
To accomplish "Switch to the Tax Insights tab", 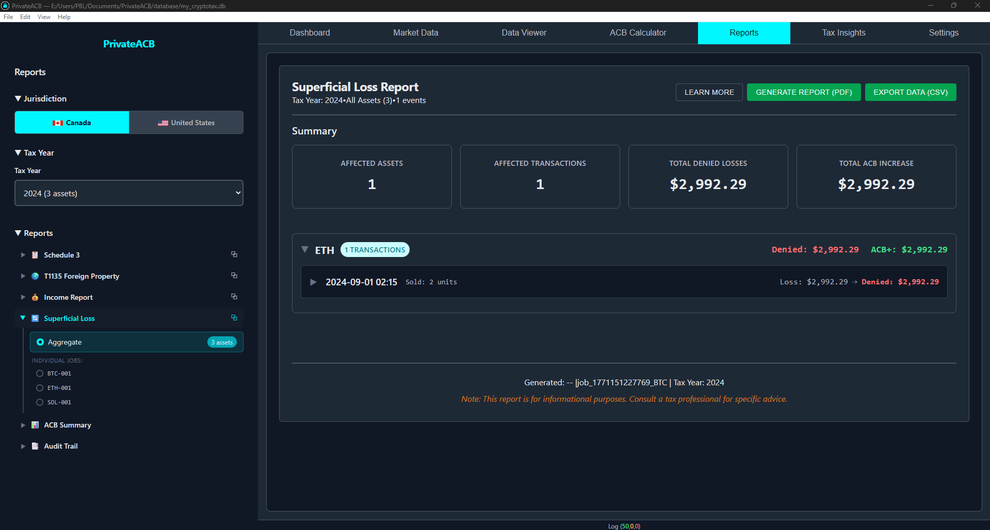I will (x=843, y=33).
